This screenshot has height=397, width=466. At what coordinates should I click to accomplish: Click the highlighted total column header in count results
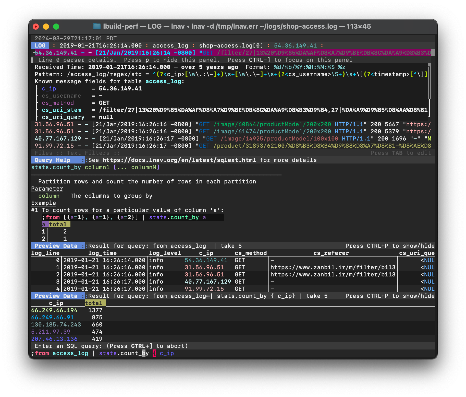(95, 303)
